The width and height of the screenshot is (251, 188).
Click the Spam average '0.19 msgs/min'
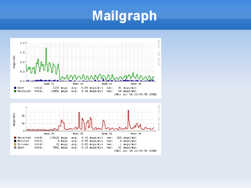[92, 148]
